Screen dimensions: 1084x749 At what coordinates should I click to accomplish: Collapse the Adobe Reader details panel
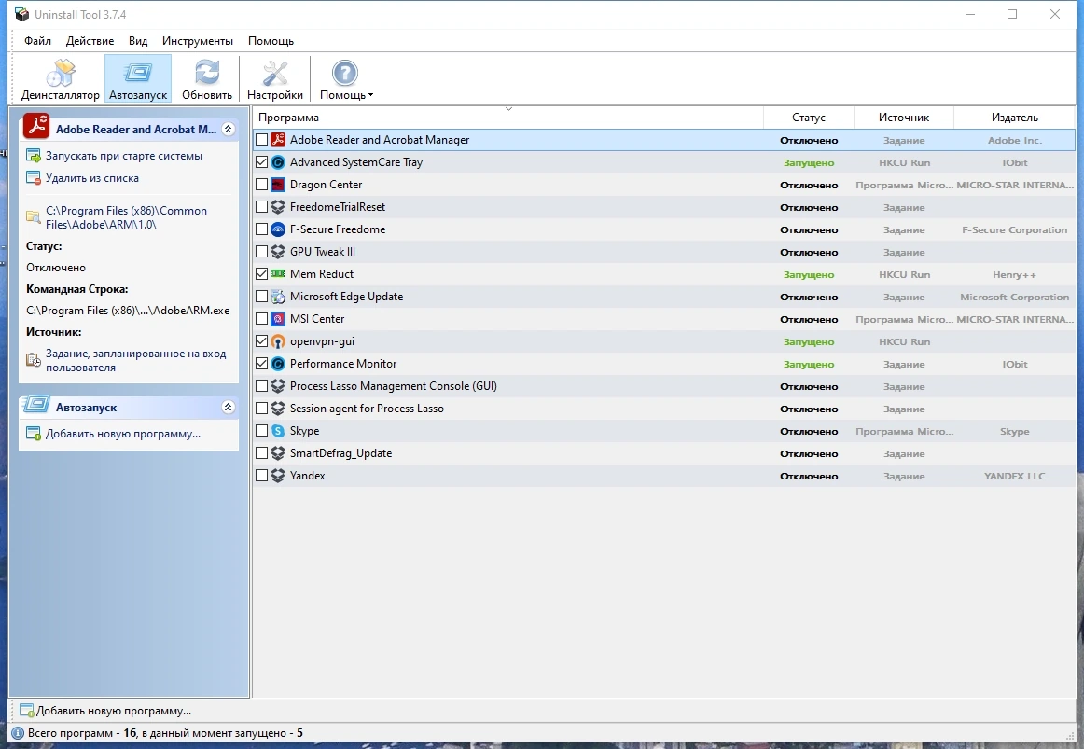(x=229, y=130)
